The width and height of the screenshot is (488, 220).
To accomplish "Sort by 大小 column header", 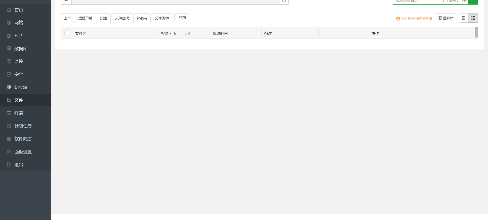I will (188, 33).
